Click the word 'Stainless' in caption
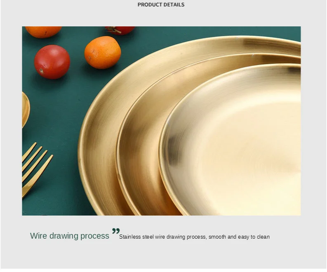Viewport: 327px width, 272px height. (x=130, y=237)
